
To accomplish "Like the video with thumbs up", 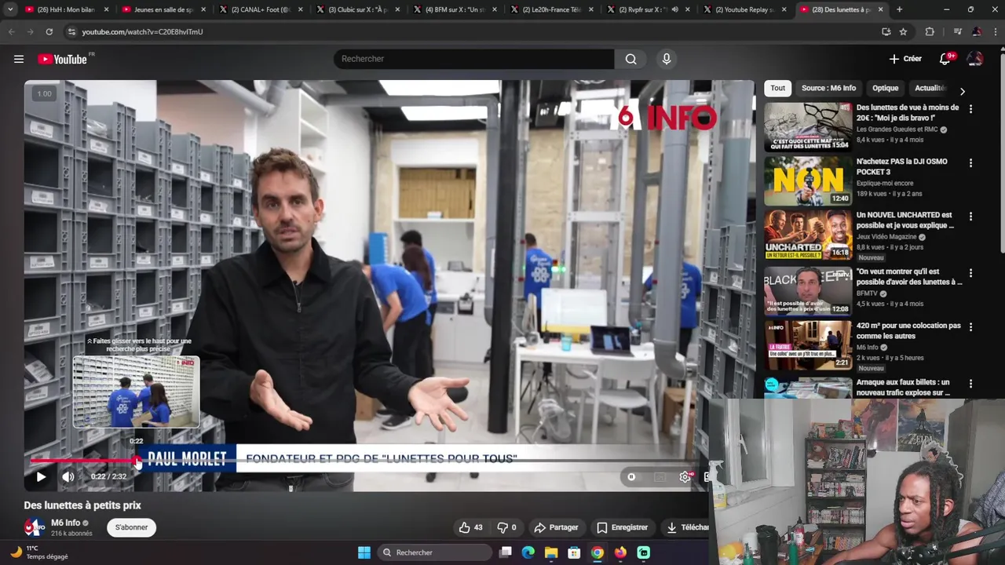I will [471, 527].
